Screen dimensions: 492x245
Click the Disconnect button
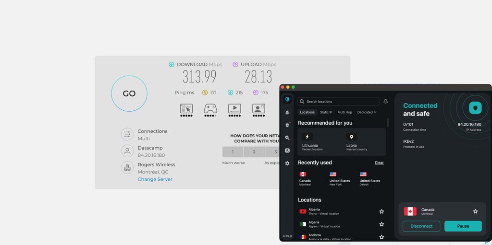pos(421,226)
